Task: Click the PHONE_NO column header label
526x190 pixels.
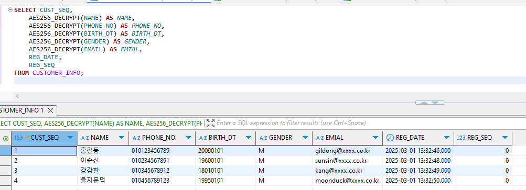Action: pos(159,138)
